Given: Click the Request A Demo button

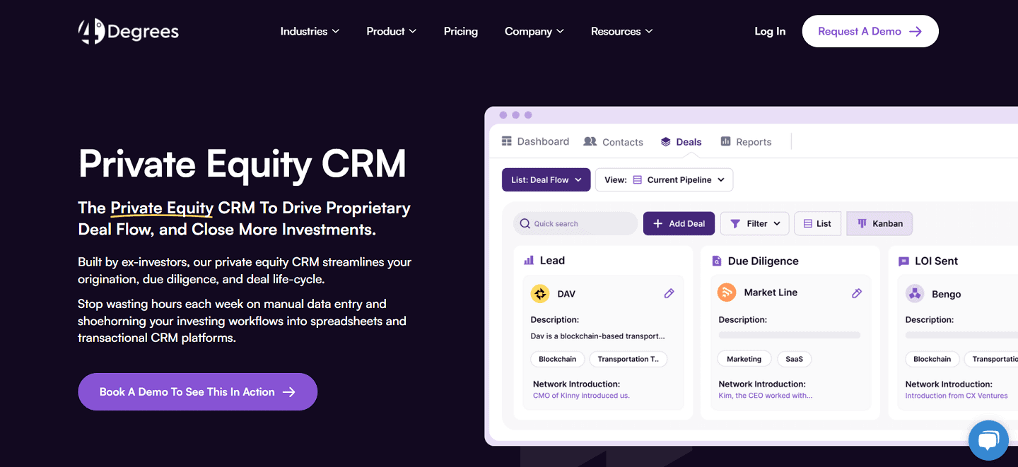Looking at the screenshot, I should tap(870, 31).
